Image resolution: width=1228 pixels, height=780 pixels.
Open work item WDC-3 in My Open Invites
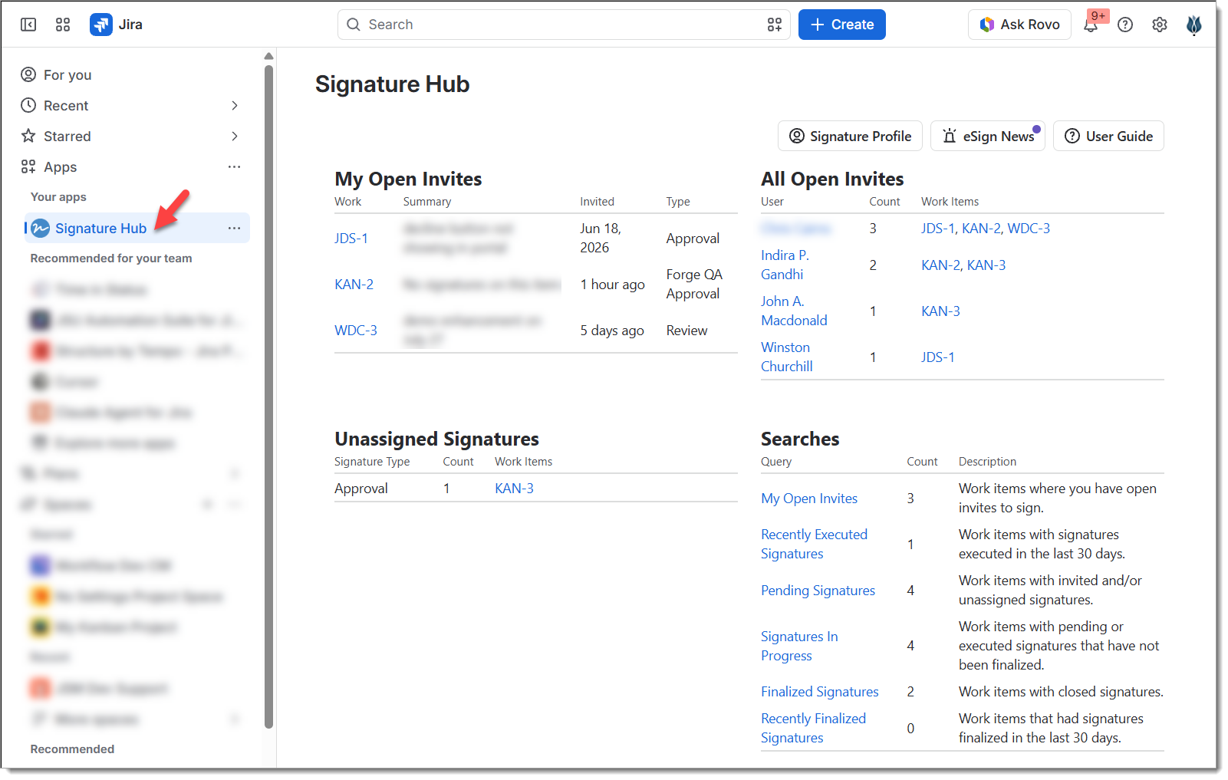[356, 331]
